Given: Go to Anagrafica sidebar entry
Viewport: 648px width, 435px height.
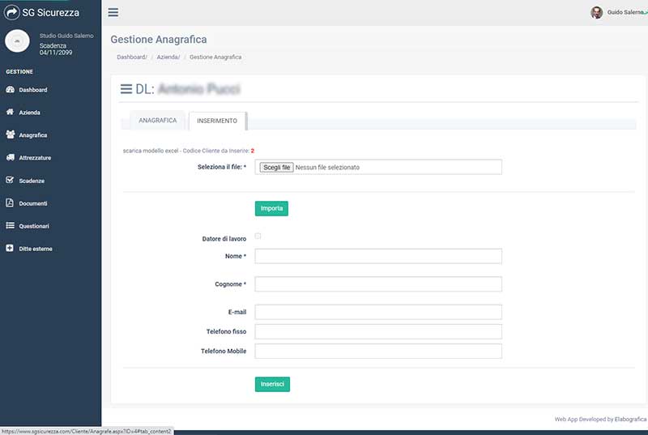Looking at the screenshot, I should [33, 135].
